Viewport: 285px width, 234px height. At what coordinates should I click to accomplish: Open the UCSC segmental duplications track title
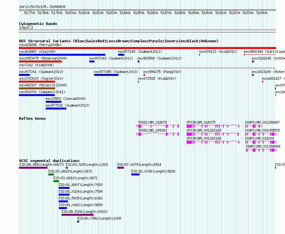tap(49, 161)
